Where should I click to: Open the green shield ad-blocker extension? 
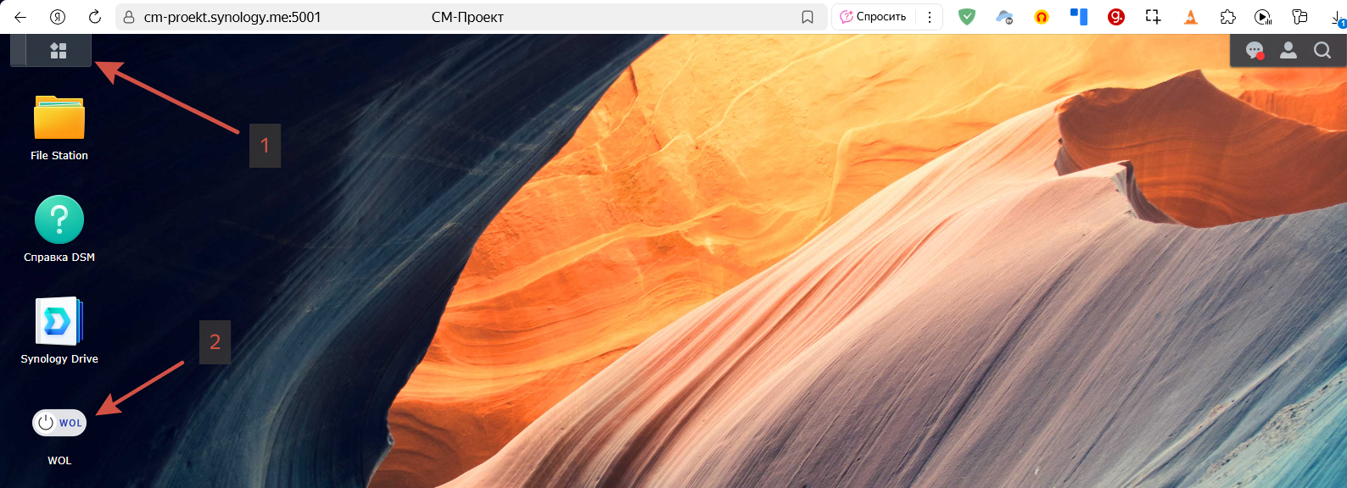[967, 17]
